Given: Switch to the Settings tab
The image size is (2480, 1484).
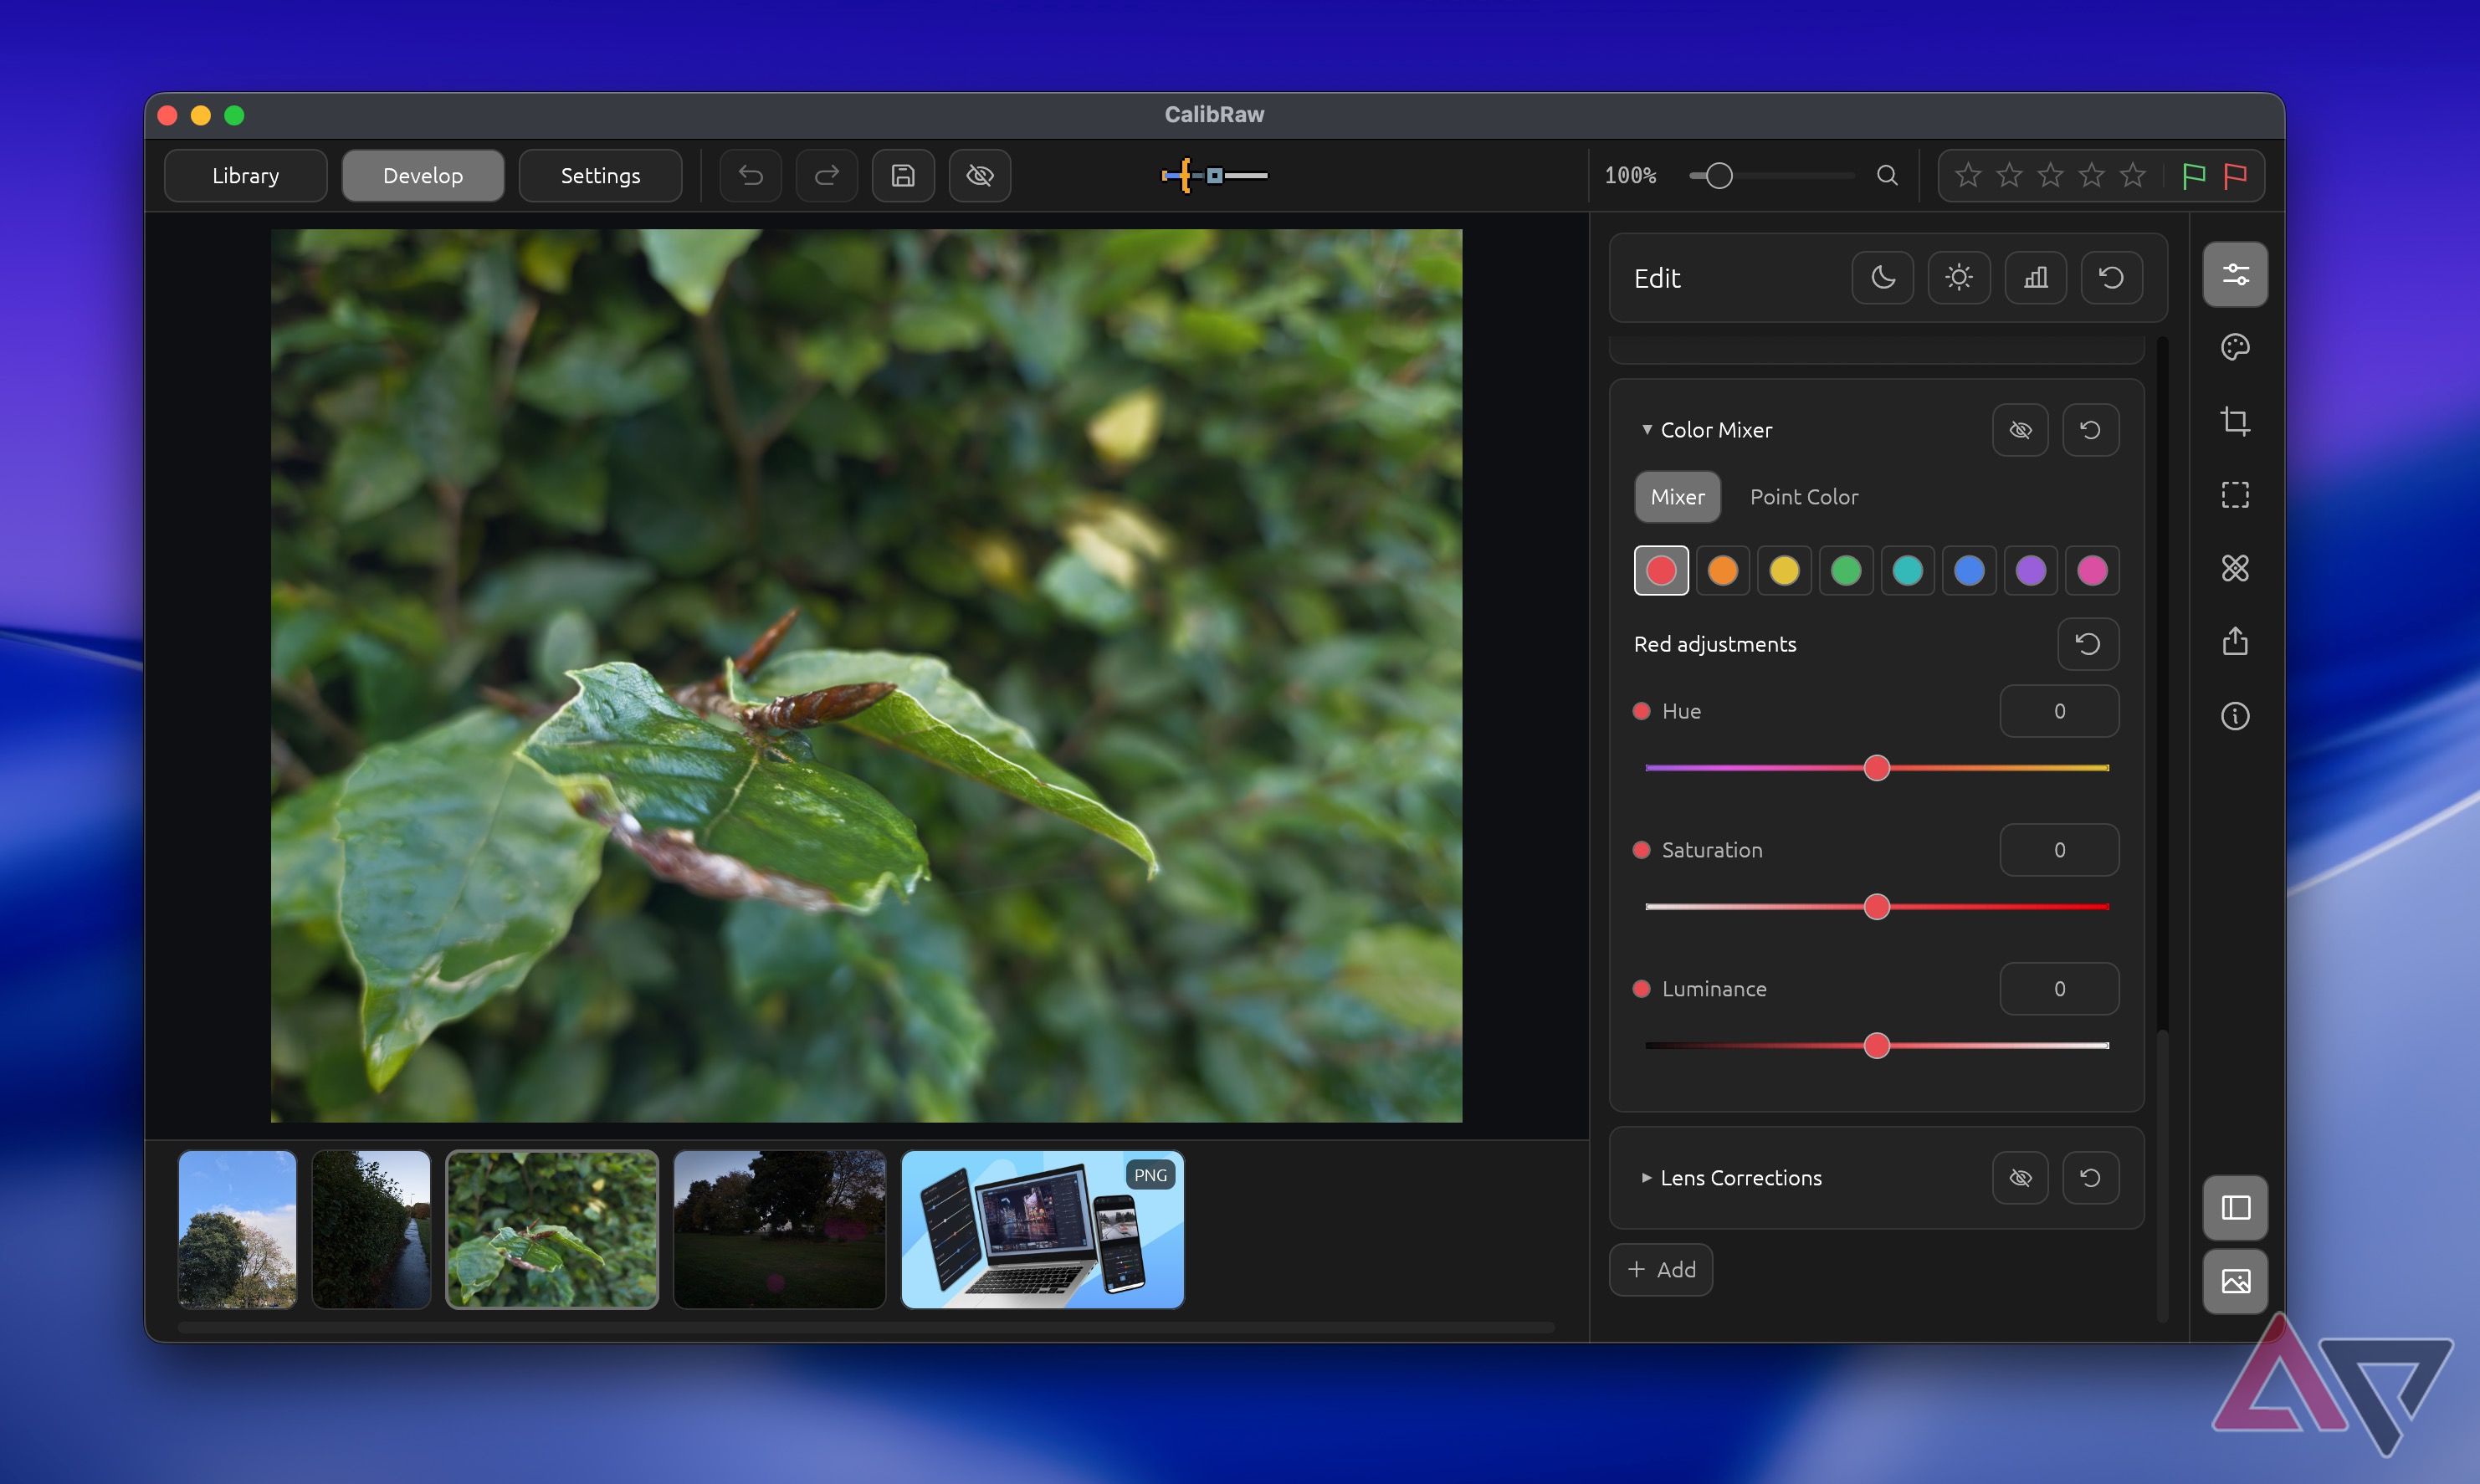Looking at the screenshot, I should click(600, 176).
